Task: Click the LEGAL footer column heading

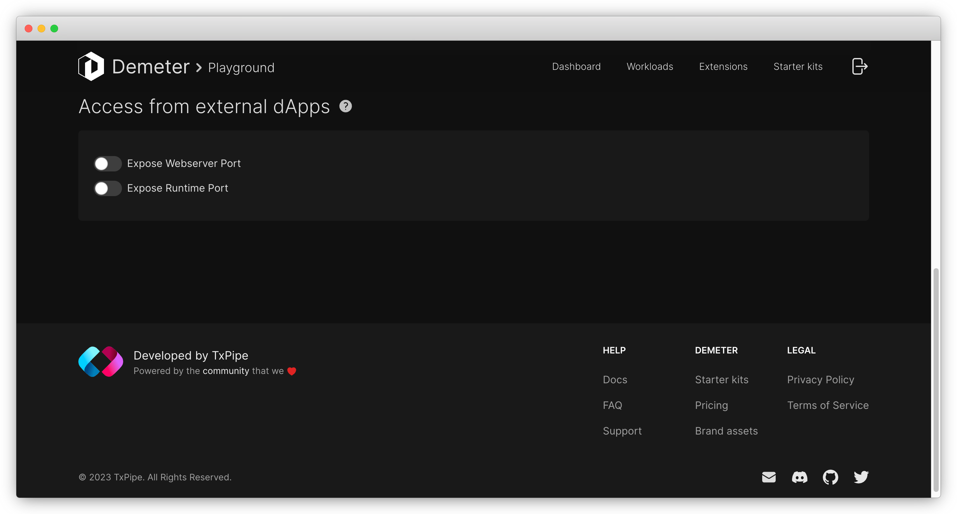Action: [x=801, y=351]
